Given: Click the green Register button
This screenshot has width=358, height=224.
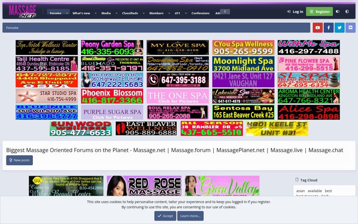Looking at the screenshot, I should (x=319, y=11).
